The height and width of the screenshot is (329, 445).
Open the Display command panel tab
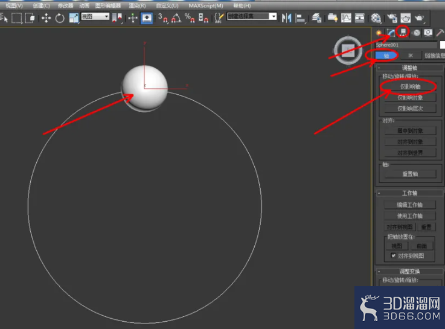click(428, 33)
